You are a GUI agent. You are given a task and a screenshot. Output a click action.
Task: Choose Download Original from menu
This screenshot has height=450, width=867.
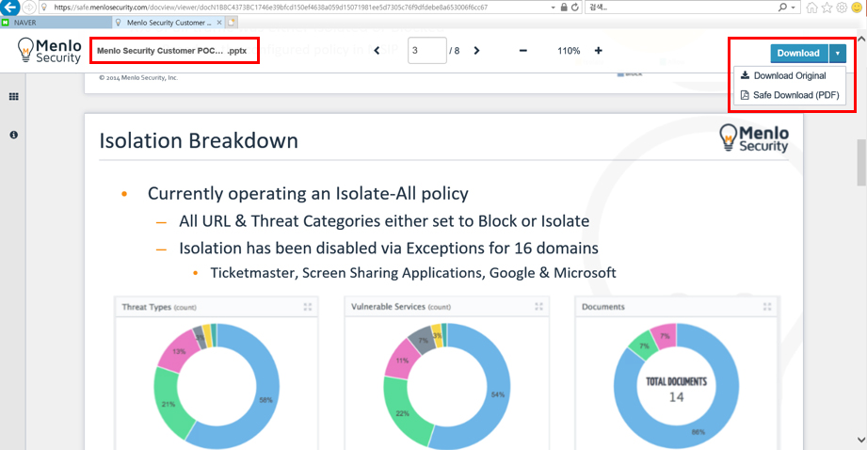tap(790, 75)
